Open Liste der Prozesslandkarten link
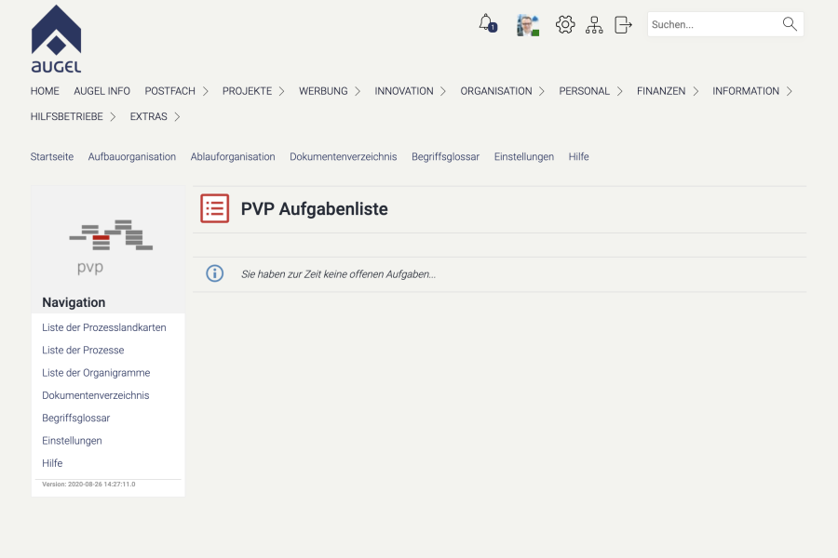Viewport: 838px width, 558px height. point(104,327)
